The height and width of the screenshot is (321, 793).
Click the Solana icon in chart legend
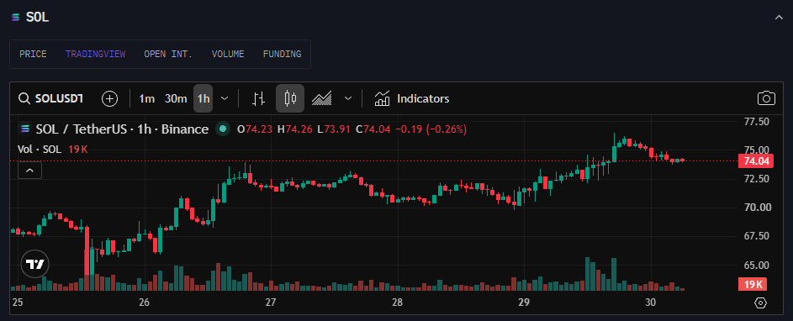tap(24, 129)
